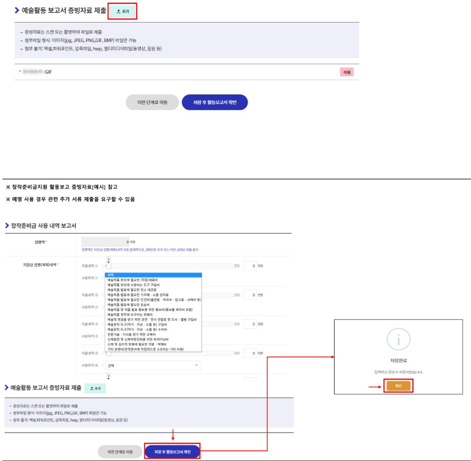Select 예술작품 완성에 필요한 (직접)재료비 option
This screenshot has width=471, height=461.
[147, 279]
